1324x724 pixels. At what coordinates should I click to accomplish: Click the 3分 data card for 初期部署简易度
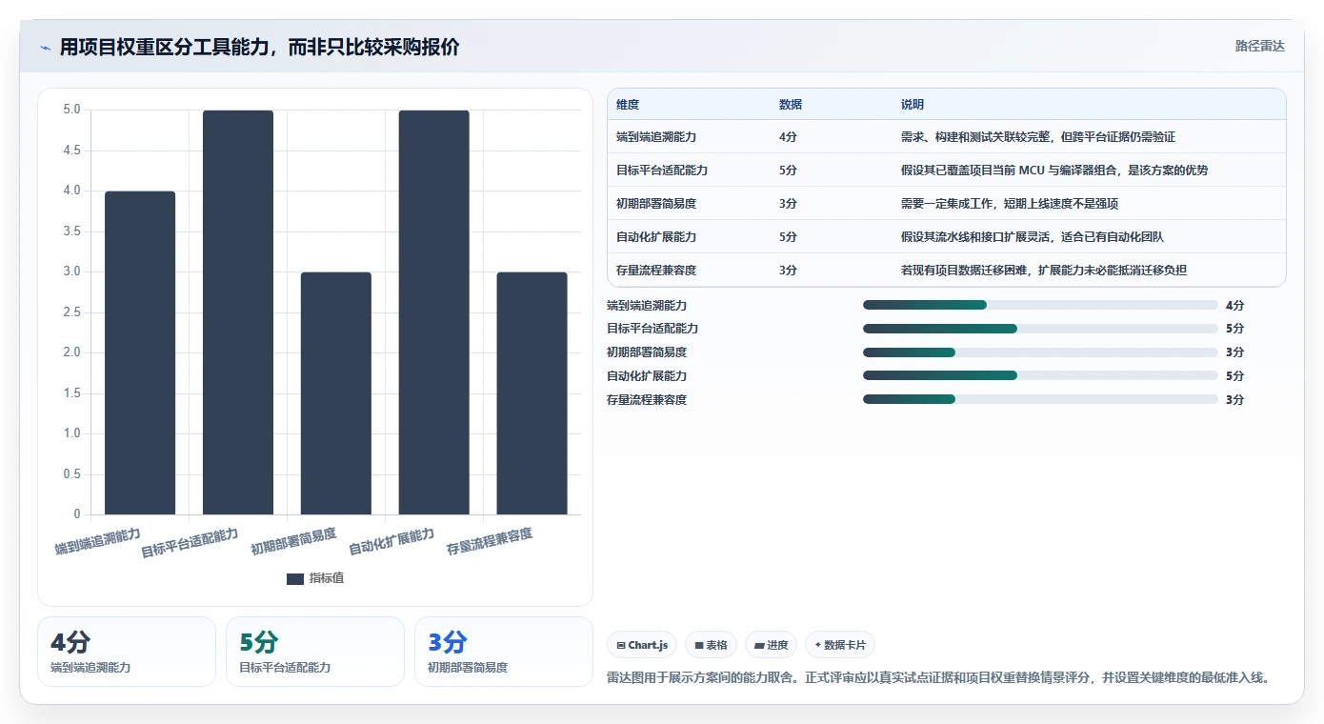click(504, 652)
